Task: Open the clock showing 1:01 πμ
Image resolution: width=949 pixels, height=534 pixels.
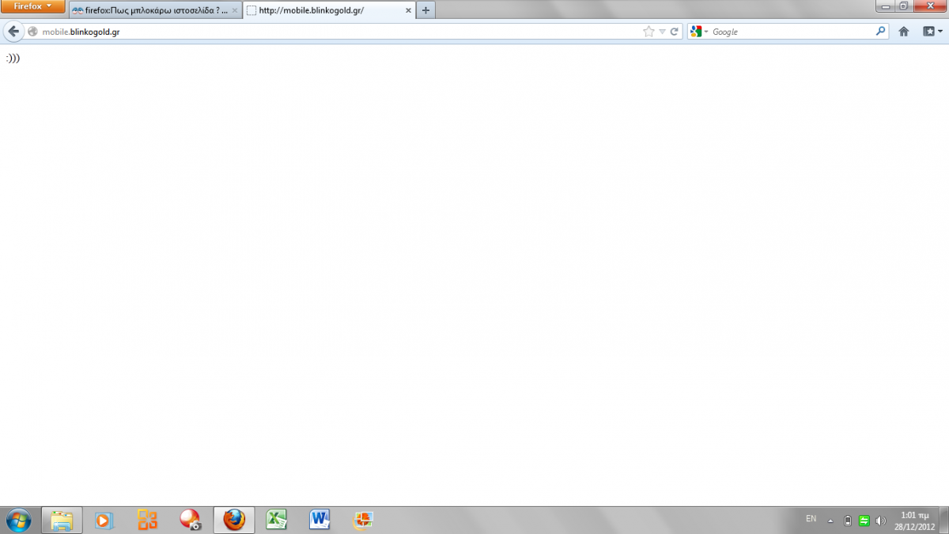Action: [914, 521]
